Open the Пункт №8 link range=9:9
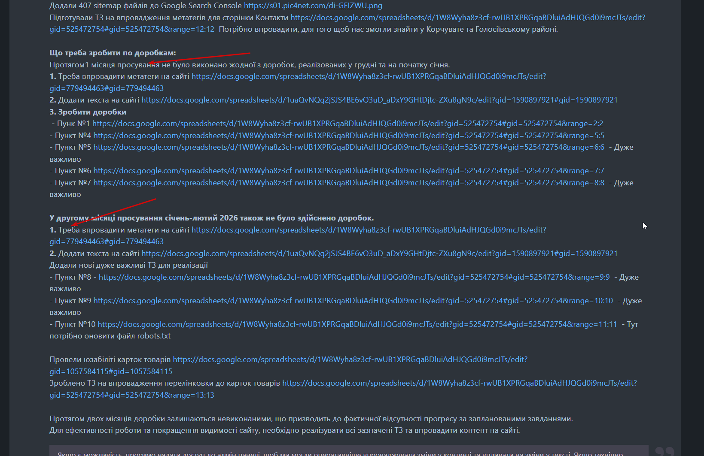Image resolution: width=704 pixels, height=456 pixels. pos(354,277)
